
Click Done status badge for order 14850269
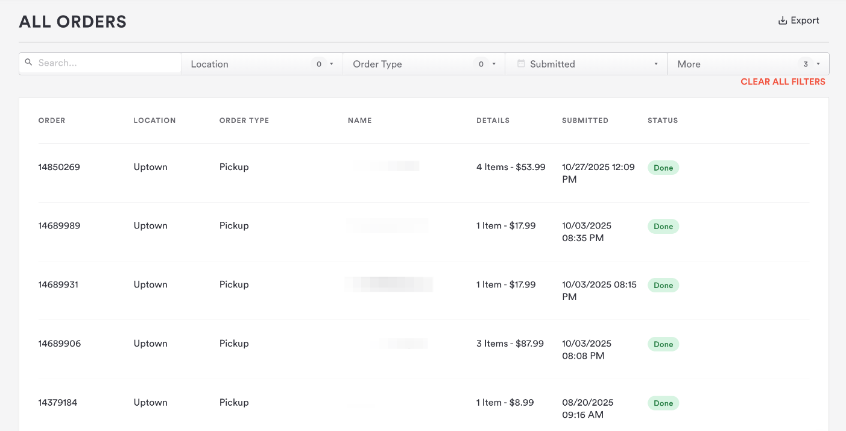click(663, 168)
